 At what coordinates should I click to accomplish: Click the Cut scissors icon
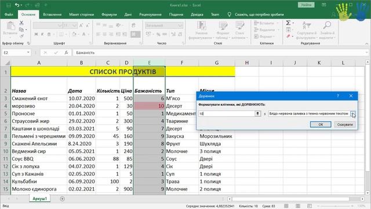[21, 23]
